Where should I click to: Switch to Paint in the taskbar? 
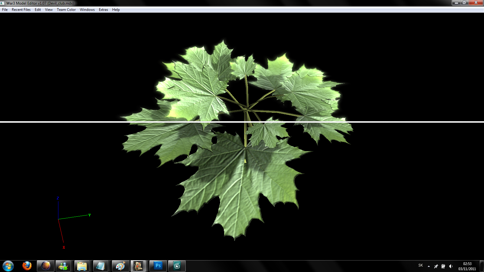pyautogui.click(x=120, y=266)
